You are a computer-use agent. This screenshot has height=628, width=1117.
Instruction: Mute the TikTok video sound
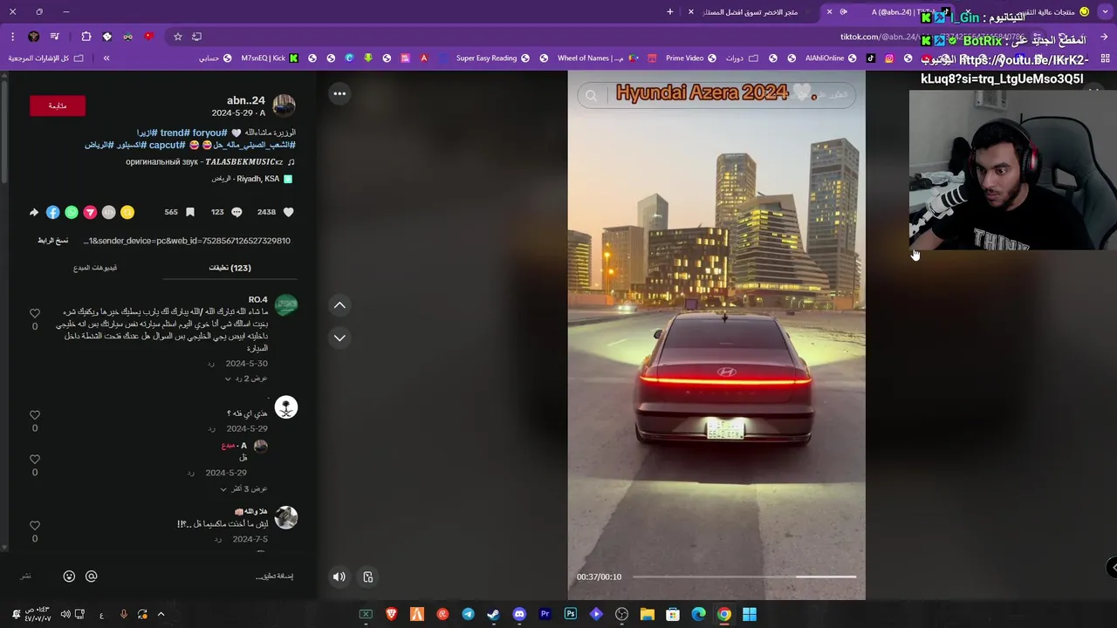click(x=339, y=577)
